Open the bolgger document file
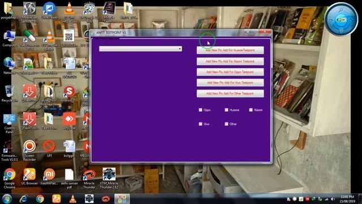 click(x=69, y=149)
